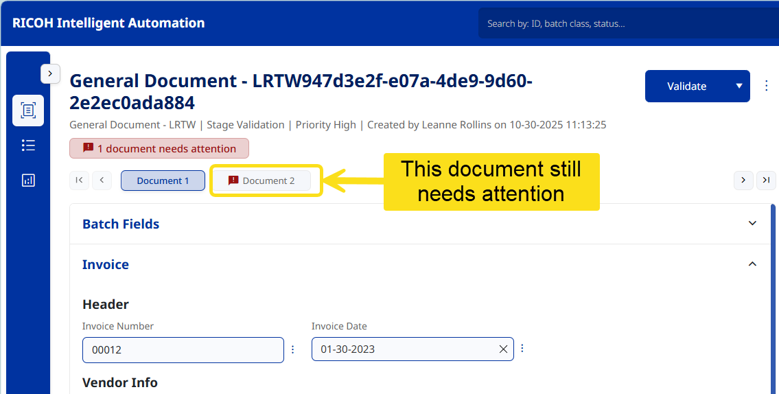The width and height of the screenshot is (779, 394).
Task: Open the Validate dropdown arrow
Action: point(739,86)
